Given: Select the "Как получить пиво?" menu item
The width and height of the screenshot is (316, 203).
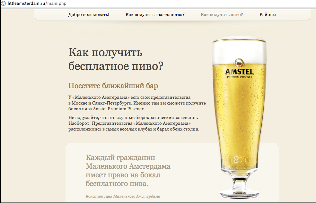Looking at the screenshot, I should 222,14.
